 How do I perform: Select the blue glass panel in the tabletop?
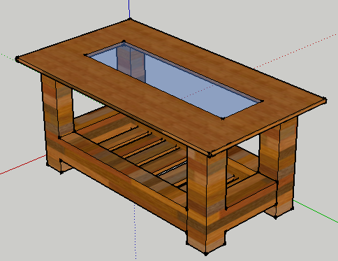pos(175,80)
